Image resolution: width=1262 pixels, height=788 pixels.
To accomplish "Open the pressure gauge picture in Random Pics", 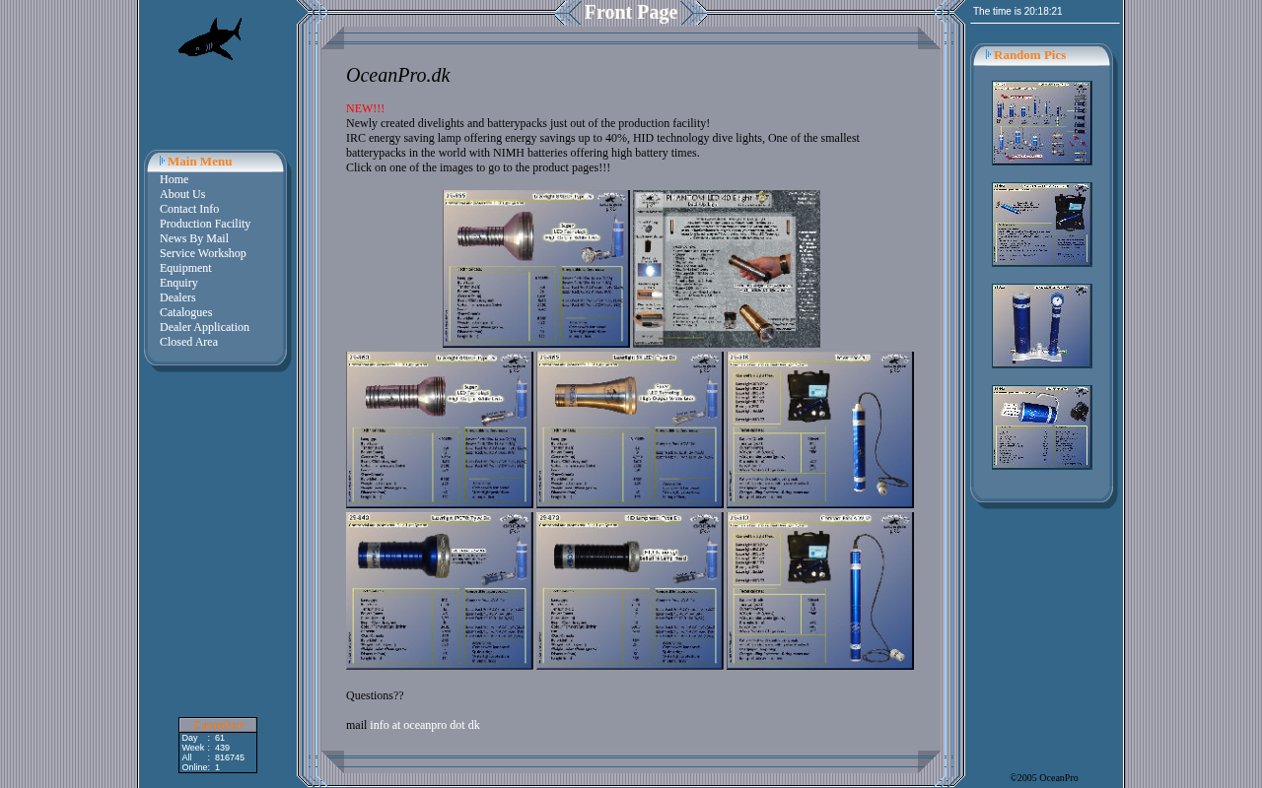I will 1041,326.
